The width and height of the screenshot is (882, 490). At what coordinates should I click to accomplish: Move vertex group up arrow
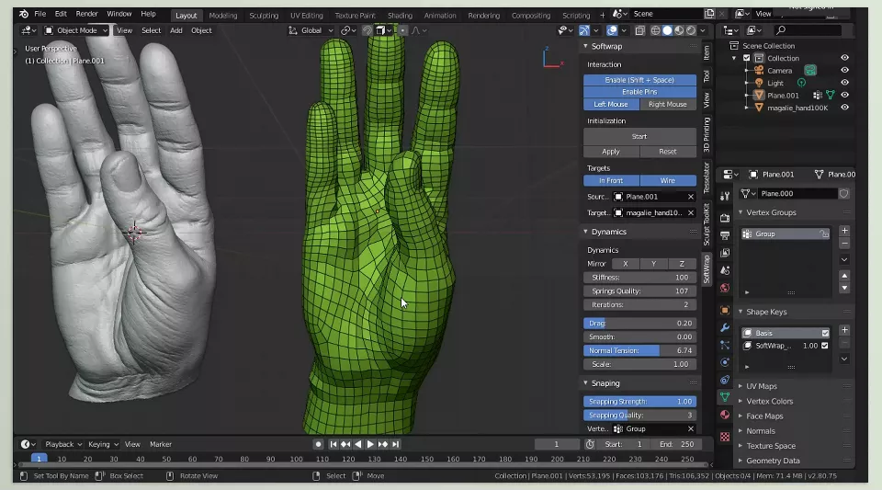coord(844,276)
